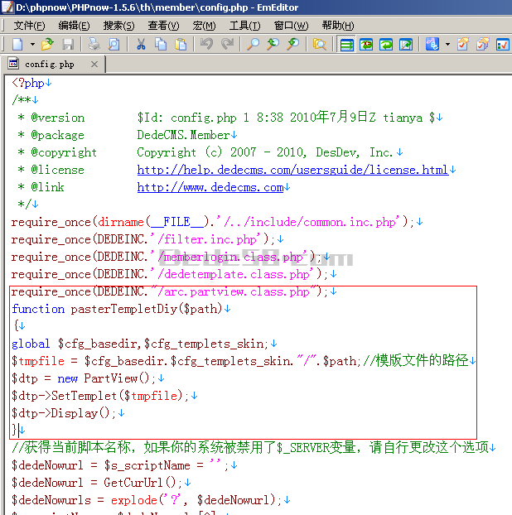
Task: Click the Undo arrow icon
Action: click(x=206, y=44)
